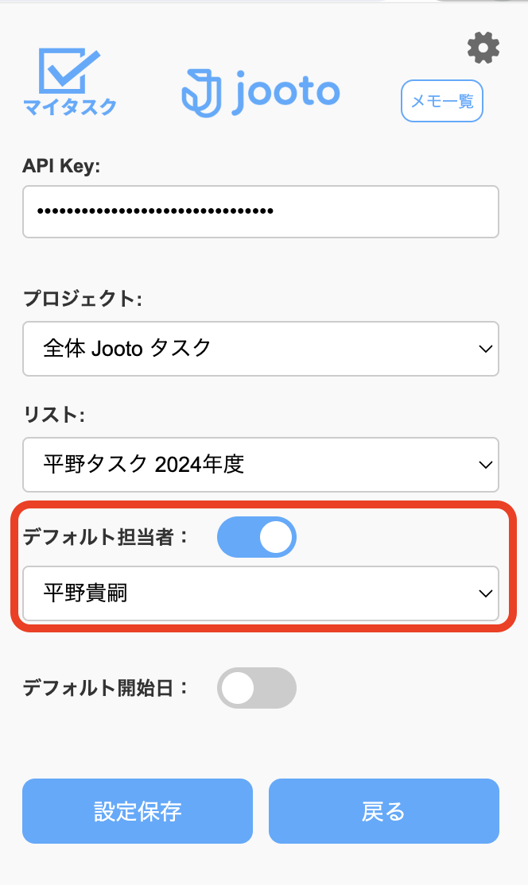Open settings via the gear icon
The width and height of the screenshot is (528, 885).
tap(483, 48)
